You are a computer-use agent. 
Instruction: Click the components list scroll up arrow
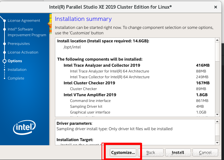[217, 40]
